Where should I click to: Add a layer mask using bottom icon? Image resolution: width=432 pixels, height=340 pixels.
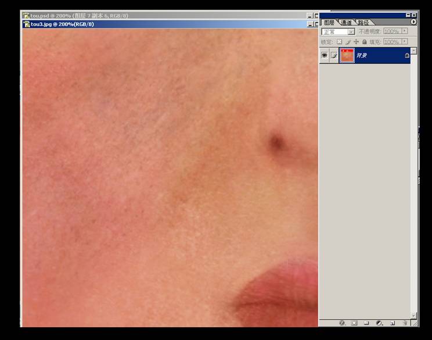[354, 322]
